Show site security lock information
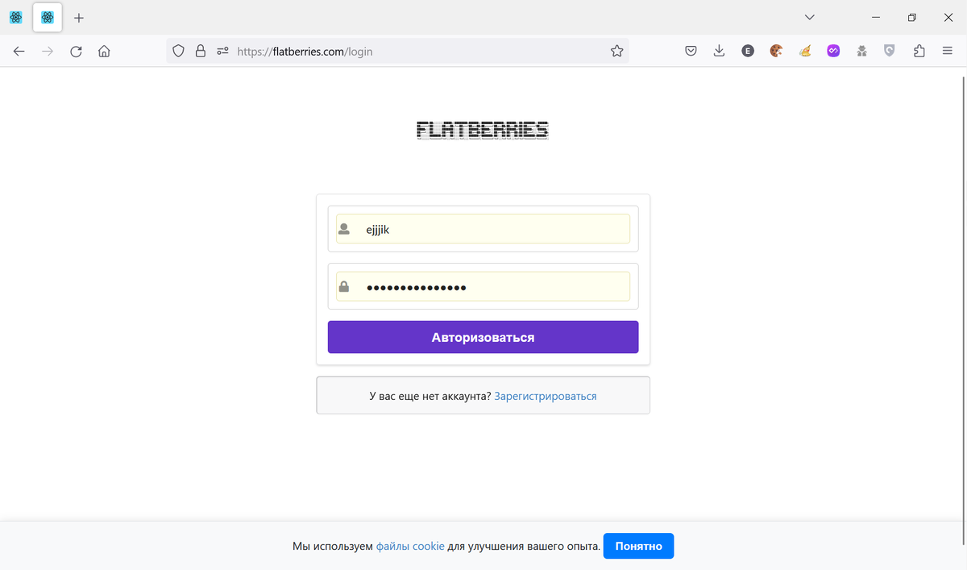This screenshot has height=570, width=967. pyautogui.click(x=201, y=52)
